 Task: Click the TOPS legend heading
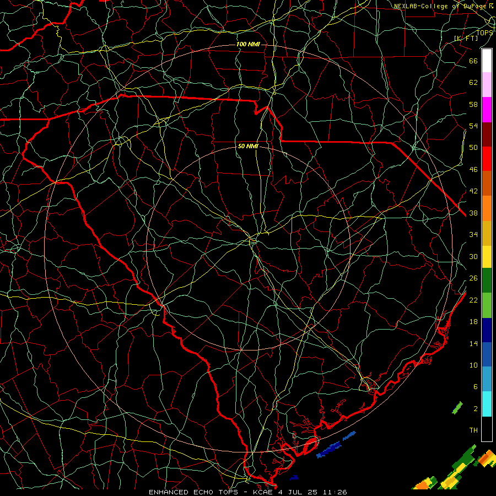[x=484, y=33]
